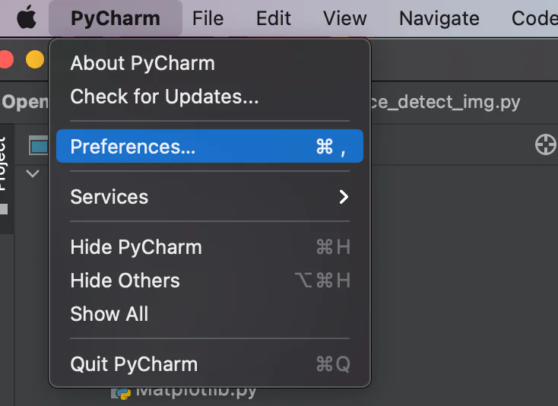Open the Edit menu
The width and height of the screenshot is (558, 406).
click(x=274, y=18)
